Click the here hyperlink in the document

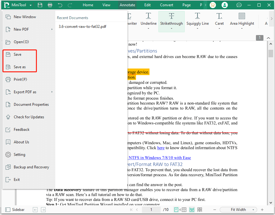[161, 148]
